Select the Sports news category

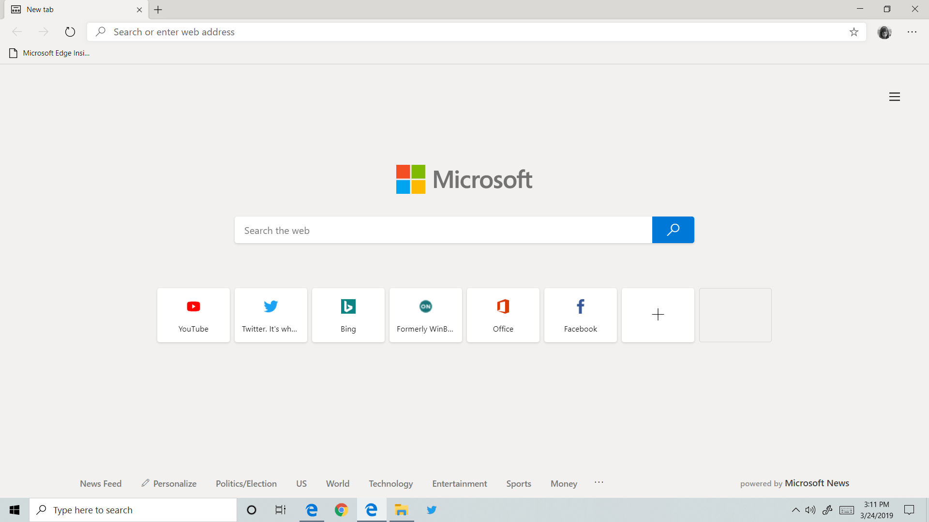(x=519, y=483)
